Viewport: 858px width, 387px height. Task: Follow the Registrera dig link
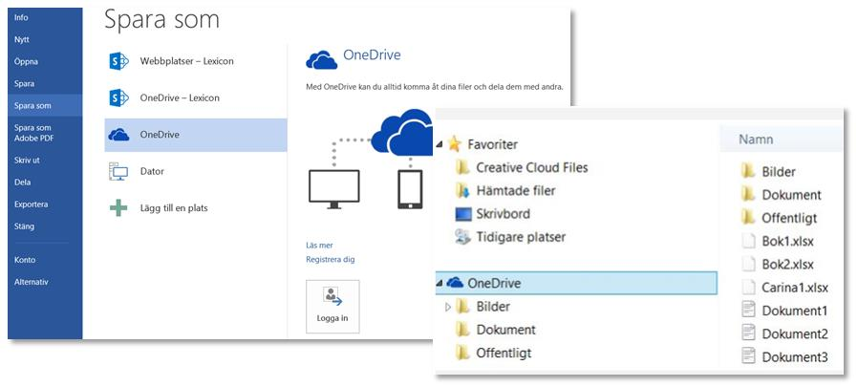tap(330, 260)
